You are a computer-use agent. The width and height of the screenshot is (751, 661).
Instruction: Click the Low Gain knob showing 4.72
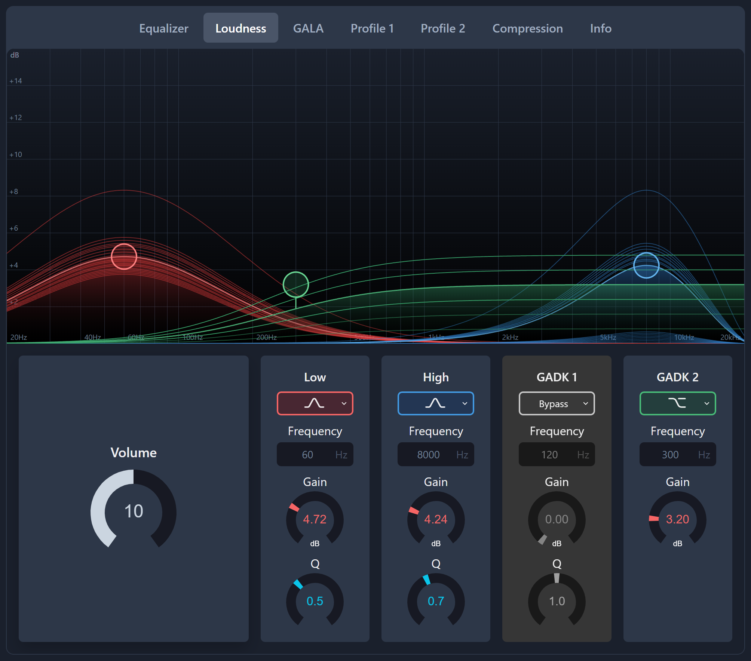(x=315, y=519)
